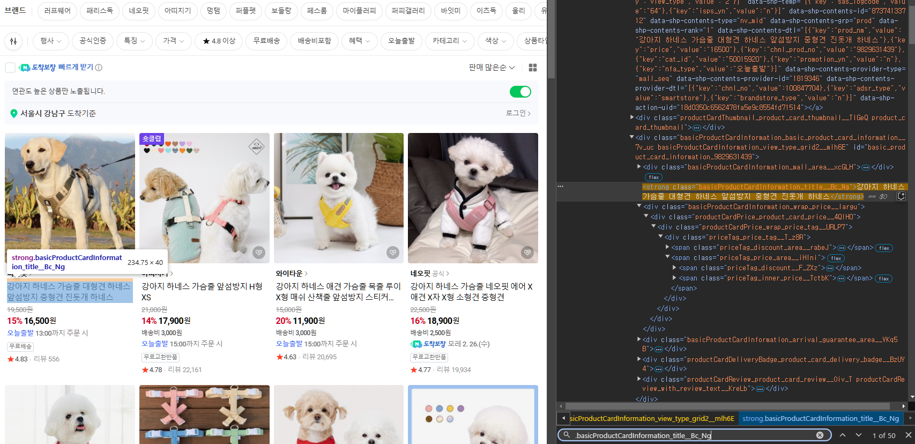Screen dimensions: 915x444
Task: Click the horizontal scrollbar in the Elements panel
Action: click(x=727, y=406)
